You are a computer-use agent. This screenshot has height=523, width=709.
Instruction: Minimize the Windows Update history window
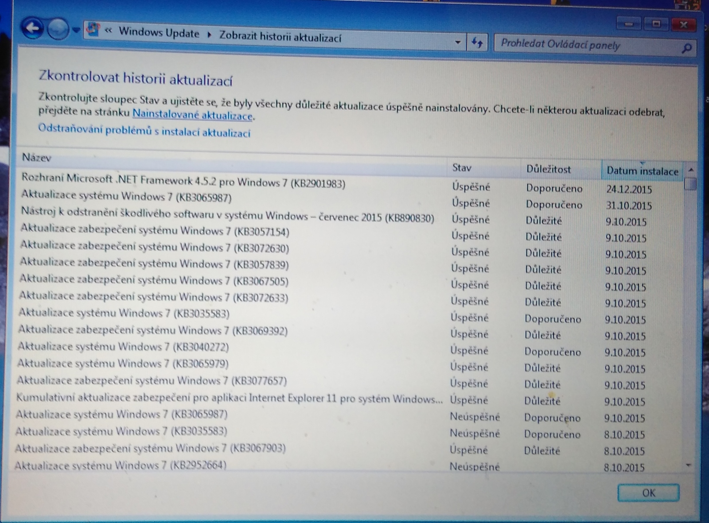tap(629, 24)
